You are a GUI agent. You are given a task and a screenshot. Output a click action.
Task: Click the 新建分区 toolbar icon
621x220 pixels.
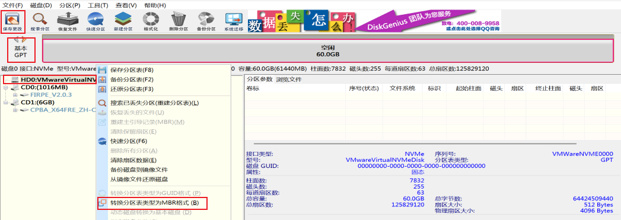pos(123,21)
